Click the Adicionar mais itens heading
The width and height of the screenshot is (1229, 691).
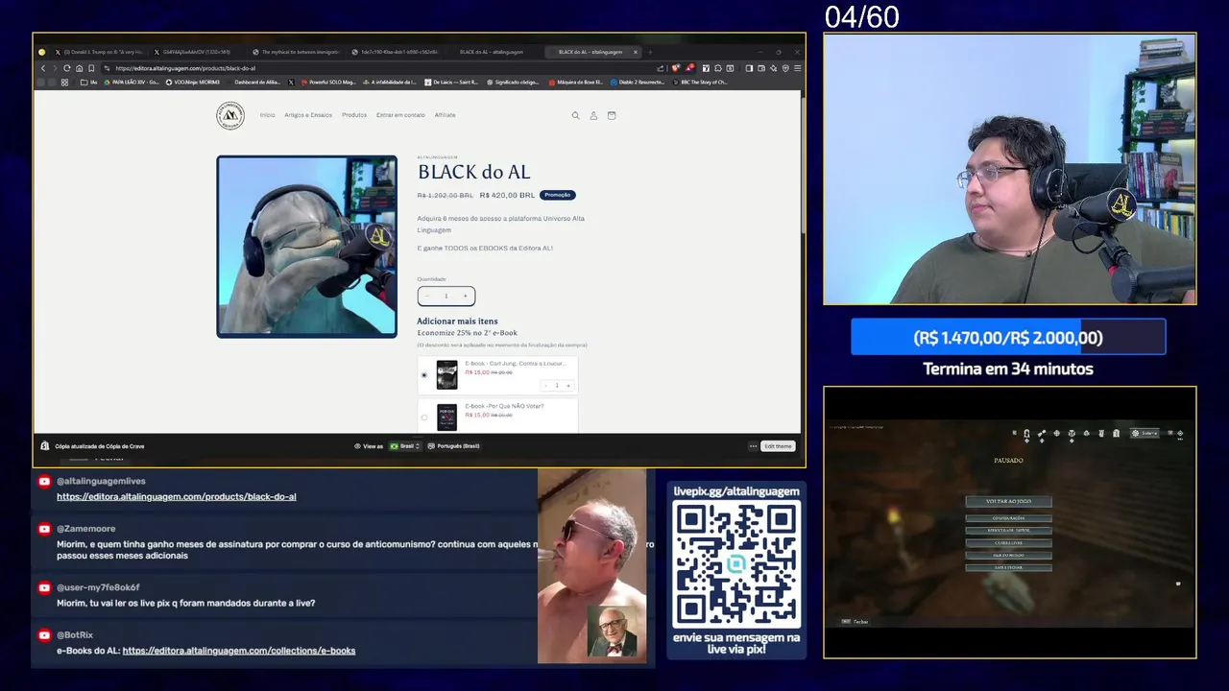point(457,322)
